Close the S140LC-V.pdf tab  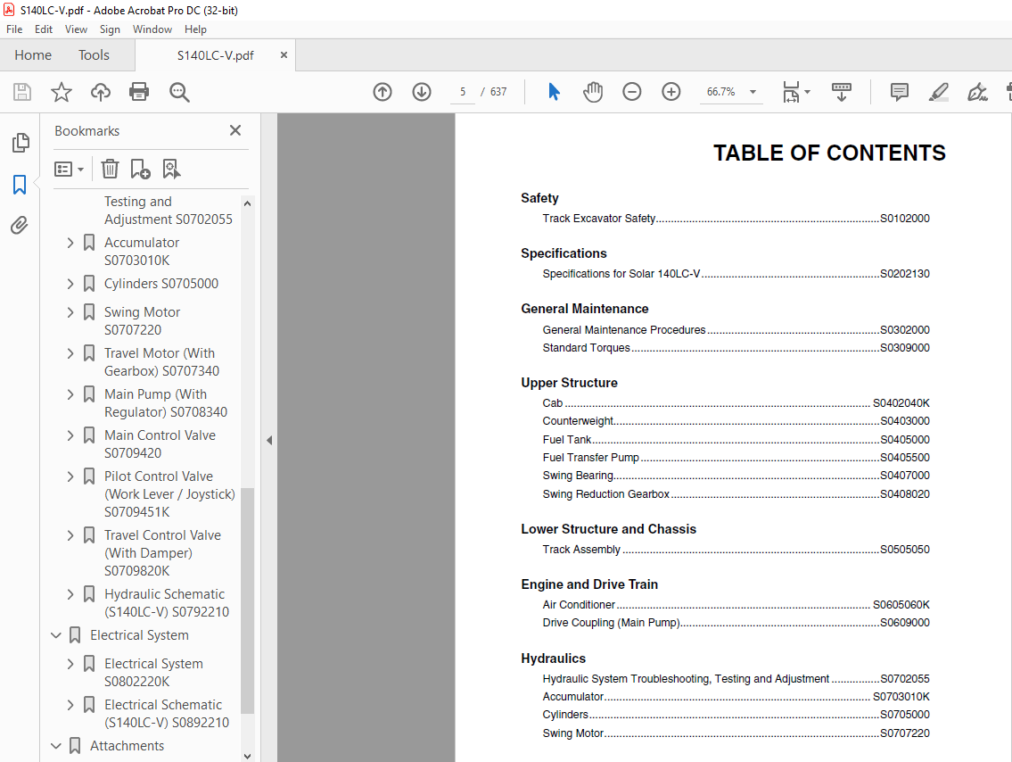pyautogui.click(x=284, y=55)
